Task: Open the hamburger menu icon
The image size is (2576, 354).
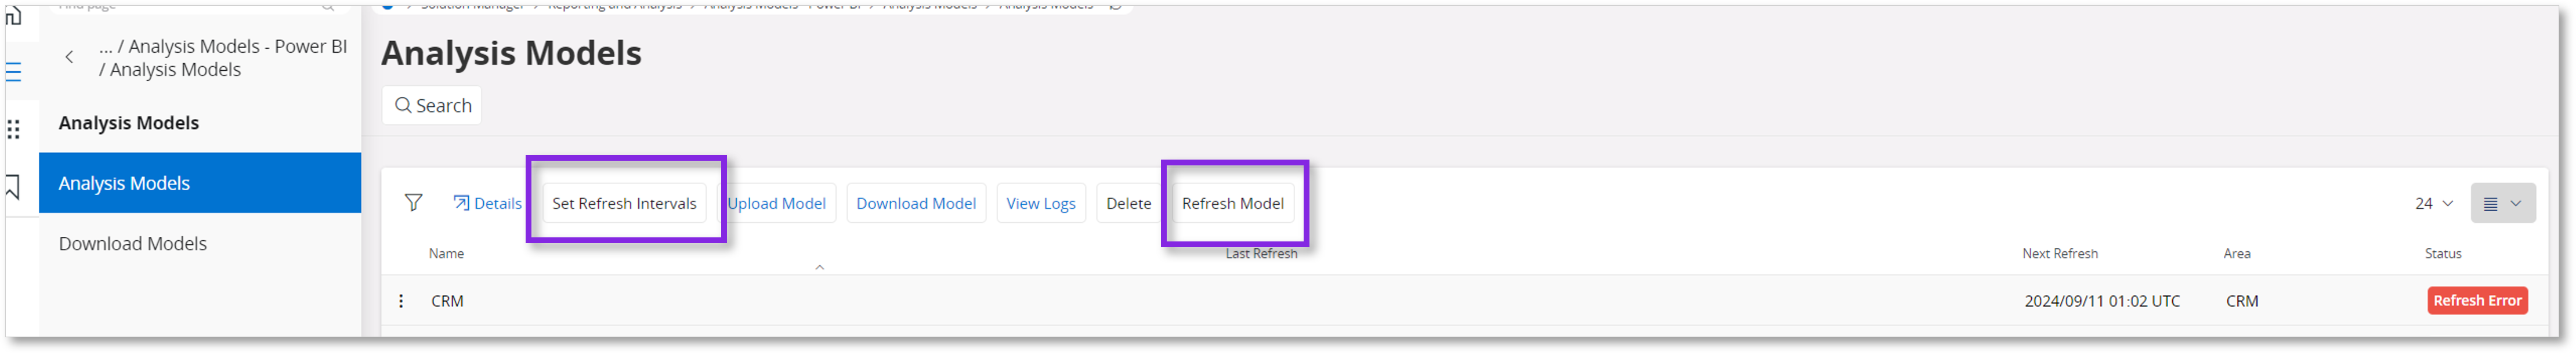Action: point(13,72)
